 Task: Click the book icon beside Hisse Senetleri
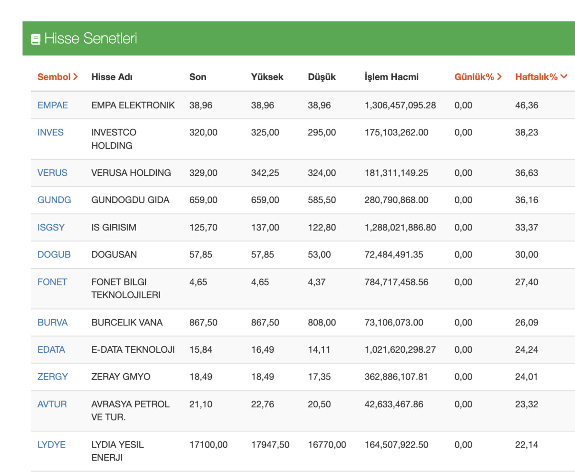(x=35, y=39)
